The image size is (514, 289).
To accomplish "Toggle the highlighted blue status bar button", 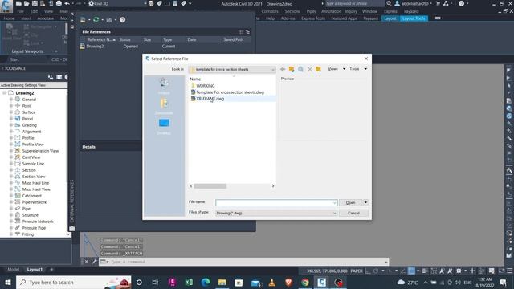I will (411, 271).
